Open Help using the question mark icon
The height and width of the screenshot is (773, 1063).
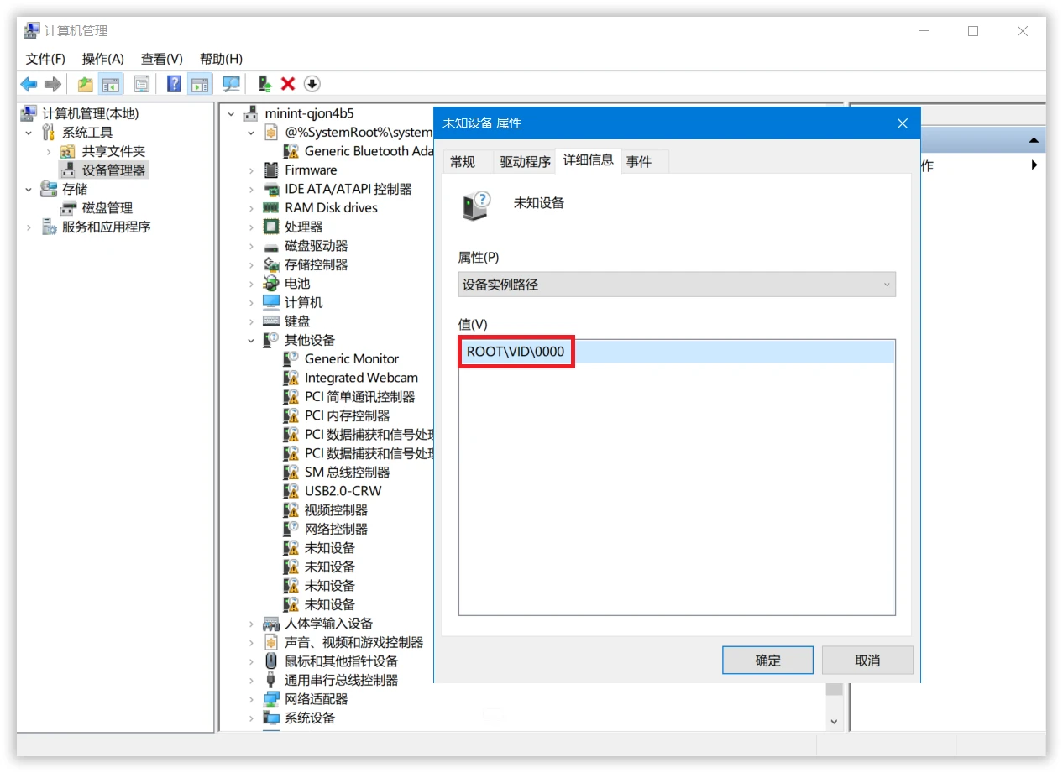pyautogui.click(x=173, y=83)
